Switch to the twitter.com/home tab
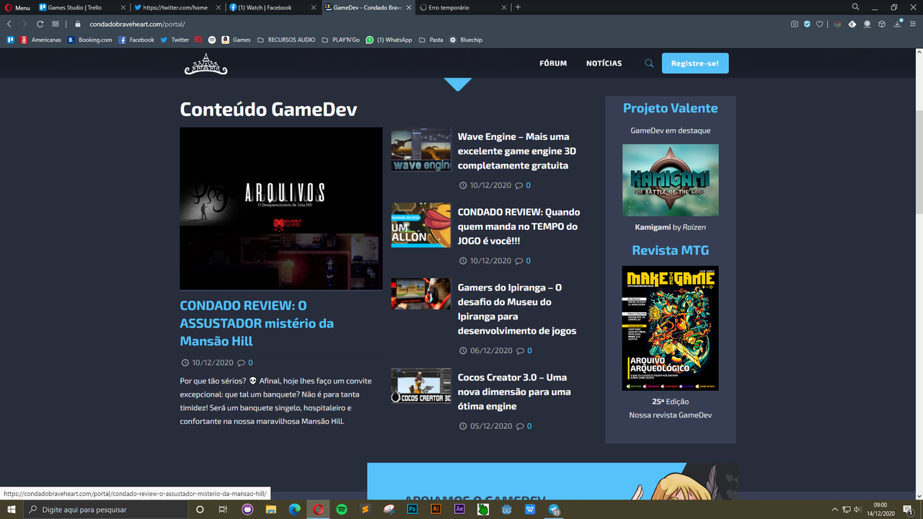This screenshot has height=519, width=923. pyautogui.click(x=177, y=7)
